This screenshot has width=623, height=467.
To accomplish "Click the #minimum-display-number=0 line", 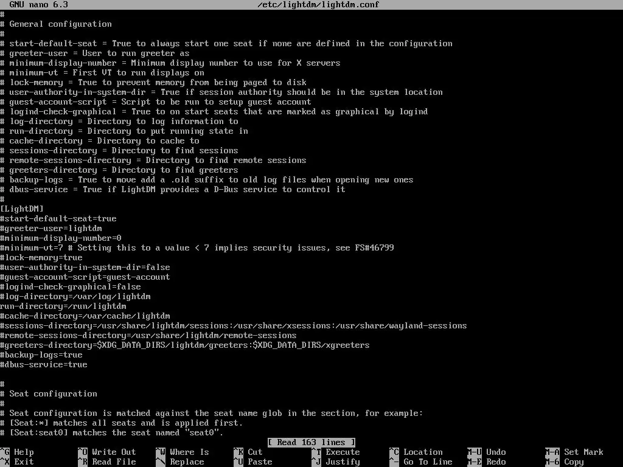I will tap(61, 238).
